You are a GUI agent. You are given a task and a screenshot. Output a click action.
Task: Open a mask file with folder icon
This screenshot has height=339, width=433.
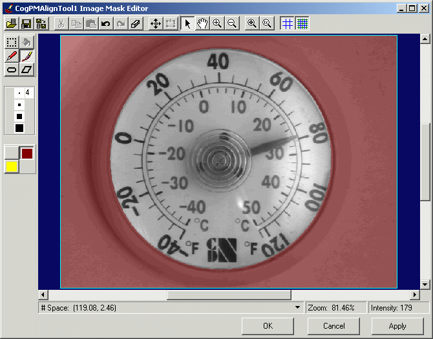tap(12, 23)
